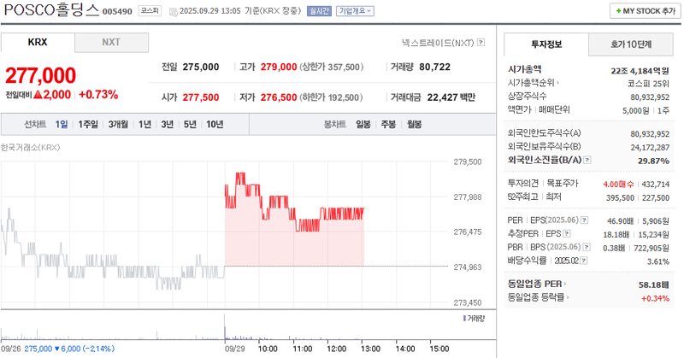Viewport: 684px width, 358px height.
Task: Click the 시가총액 label link
Action: (524, 69)
